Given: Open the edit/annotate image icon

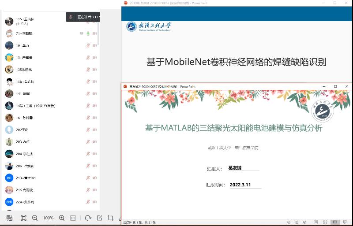Looking at the screenshot, I should pos(99,218).
